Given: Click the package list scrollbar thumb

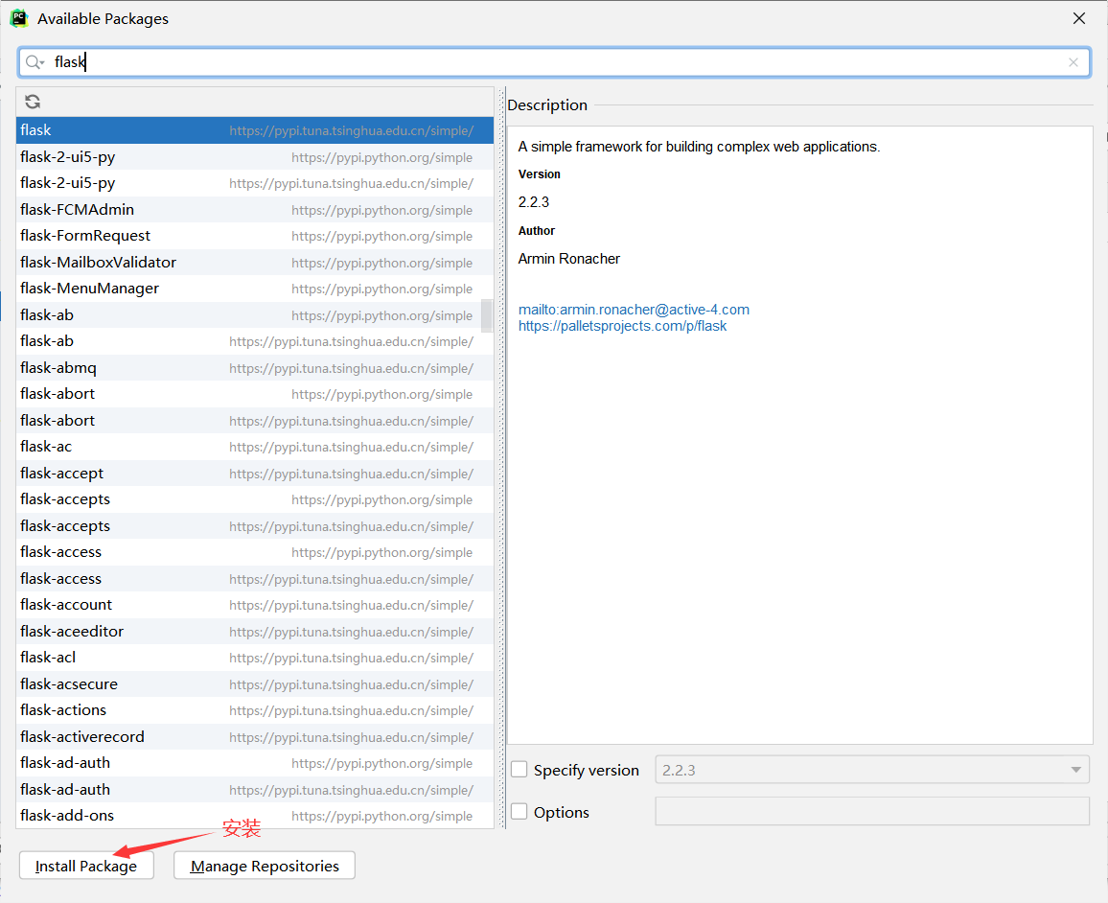Looking at the screenshot, I should tap(487, 315).
